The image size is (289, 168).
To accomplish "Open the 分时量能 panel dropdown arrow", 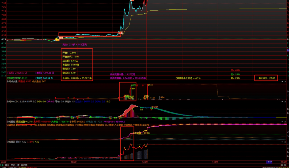I will tap(282, 122).
